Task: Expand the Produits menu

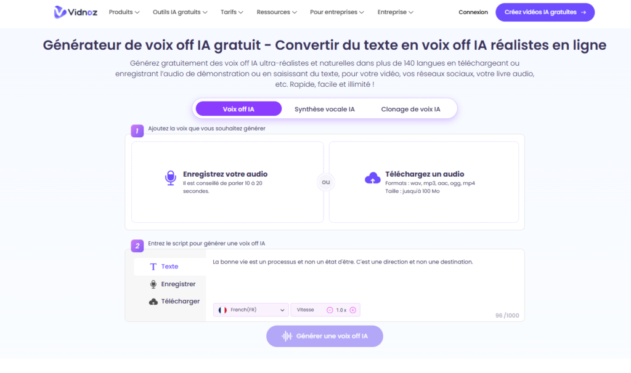Action: click(x=124, y=12)
